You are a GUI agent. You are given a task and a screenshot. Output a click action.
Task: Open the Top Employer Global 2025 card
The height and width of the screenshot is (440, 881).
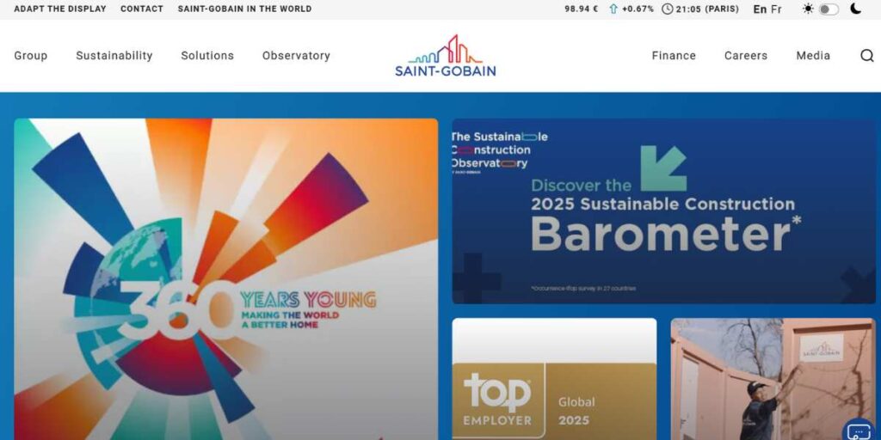point(554,379)
